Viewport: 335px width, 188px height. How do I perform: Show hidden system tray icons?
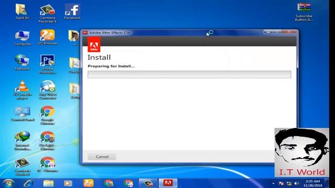click(x=273, y=183)
